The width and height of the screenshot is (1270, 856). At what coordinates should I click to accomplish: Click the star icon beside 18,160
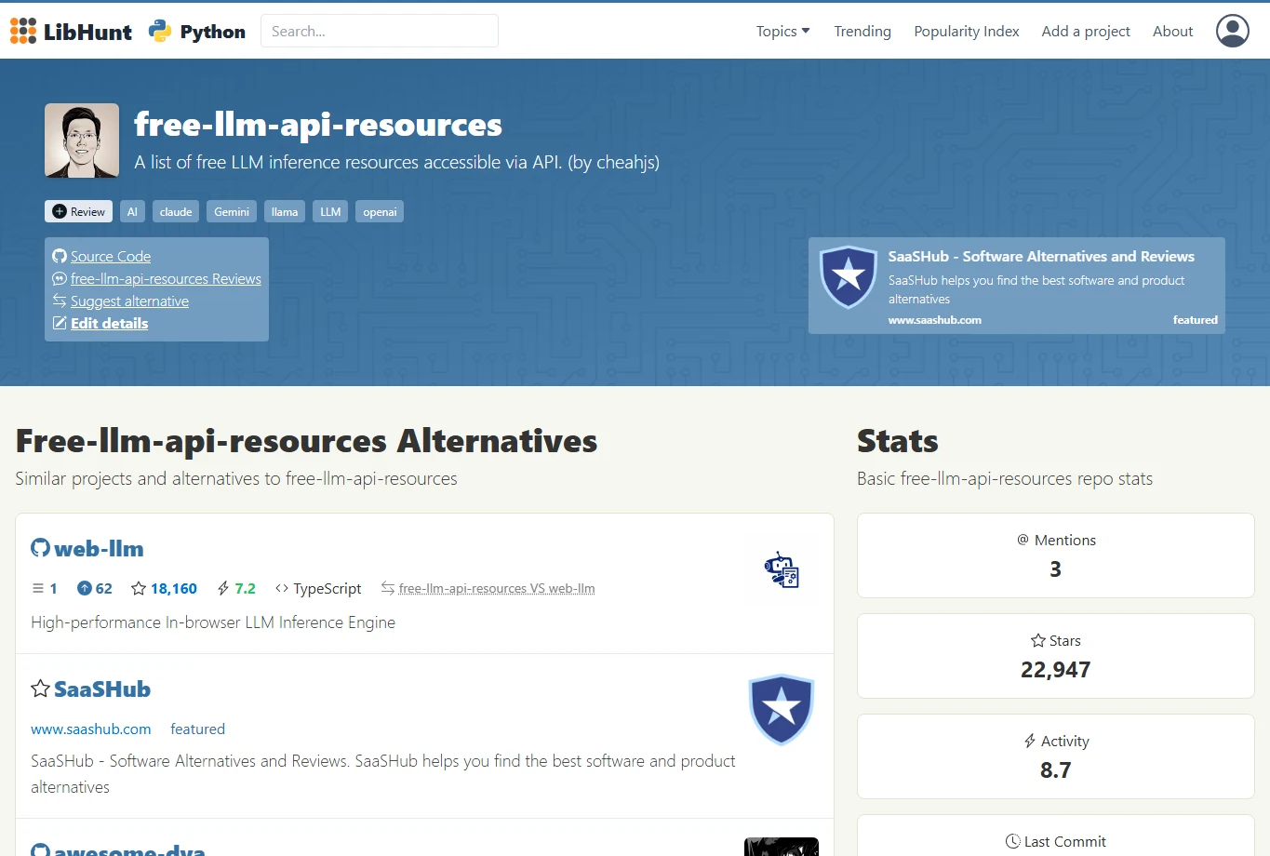(x=139, y=588)
